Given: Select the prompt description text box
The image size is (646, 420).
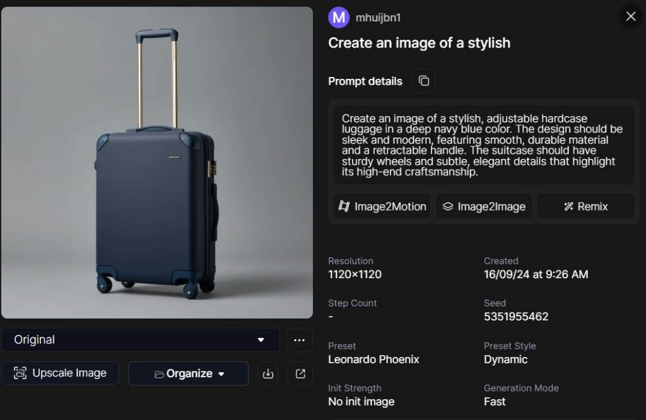Looking at the screenshot, I should coord(483,145).
